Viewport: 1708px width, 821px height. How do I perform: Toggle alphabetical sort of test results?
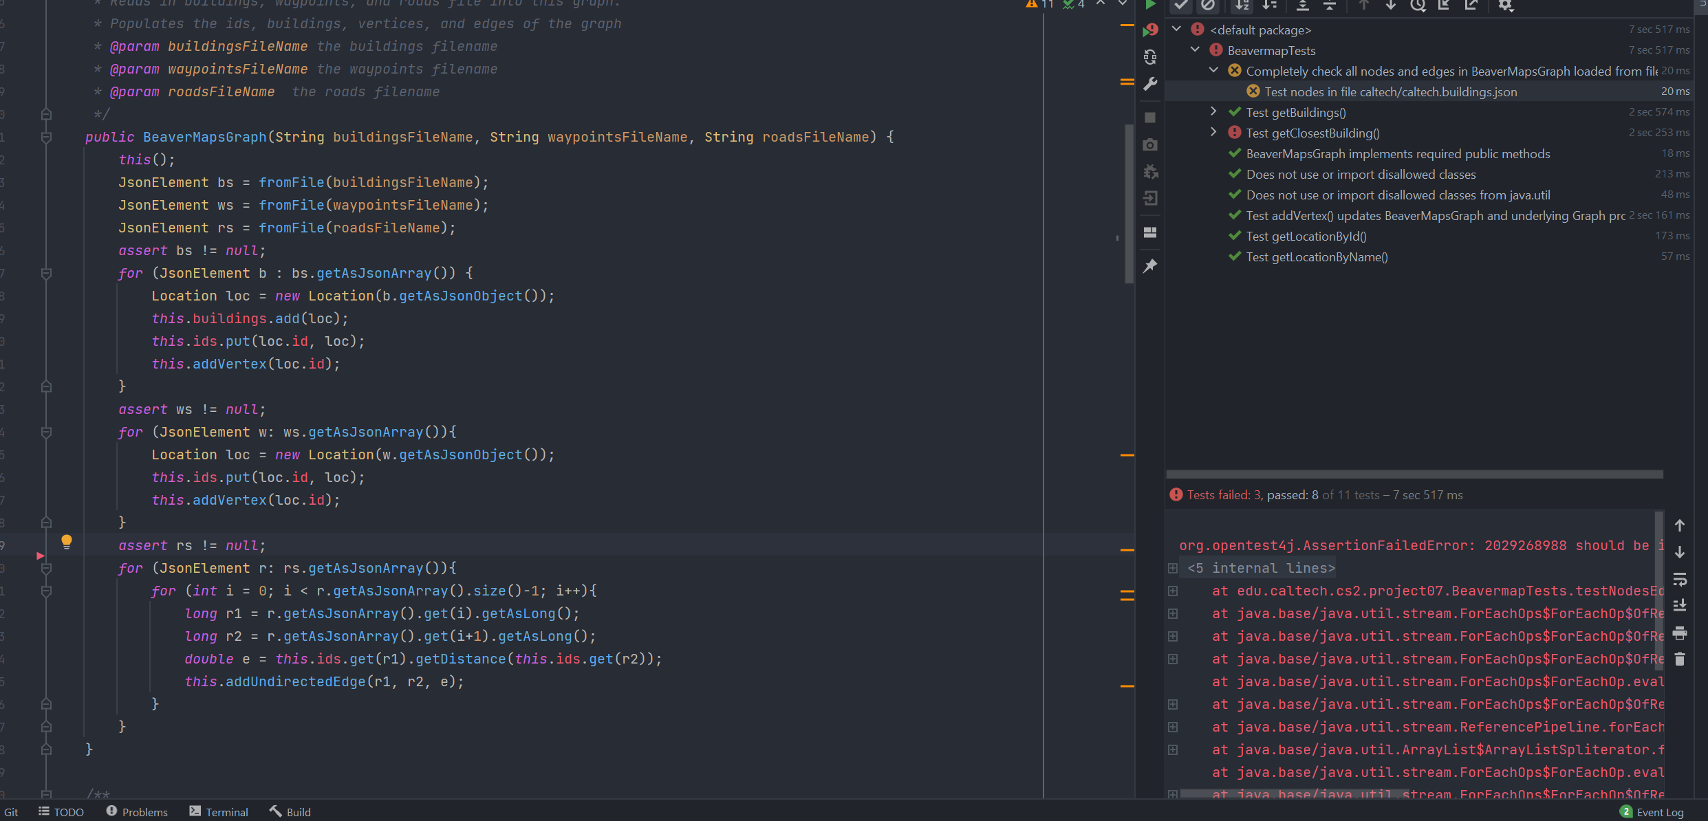point(1242,6)
